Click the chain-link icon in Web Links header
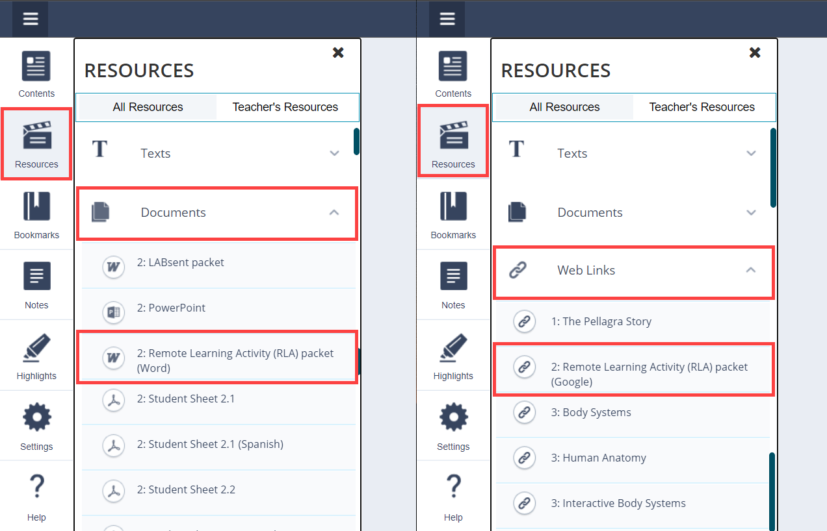The height and width of the screenshot is (531, 827). 518,270
